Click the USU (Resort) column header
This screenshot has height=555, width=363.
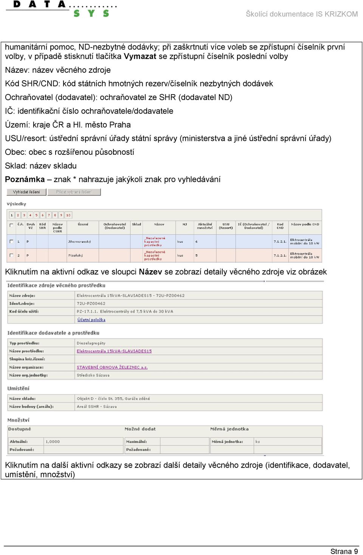tap(226, 226)
